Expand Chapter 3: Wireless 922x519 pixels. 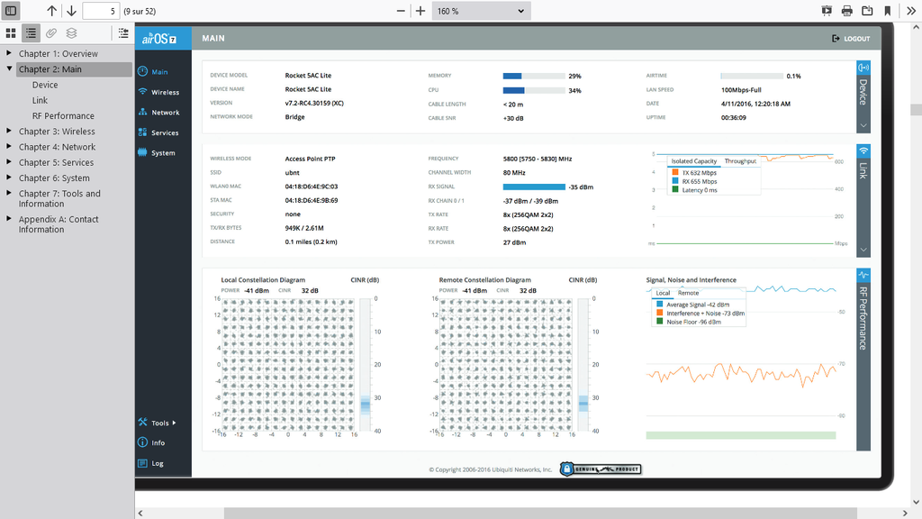pyautogui.click(x=9, y=131)
